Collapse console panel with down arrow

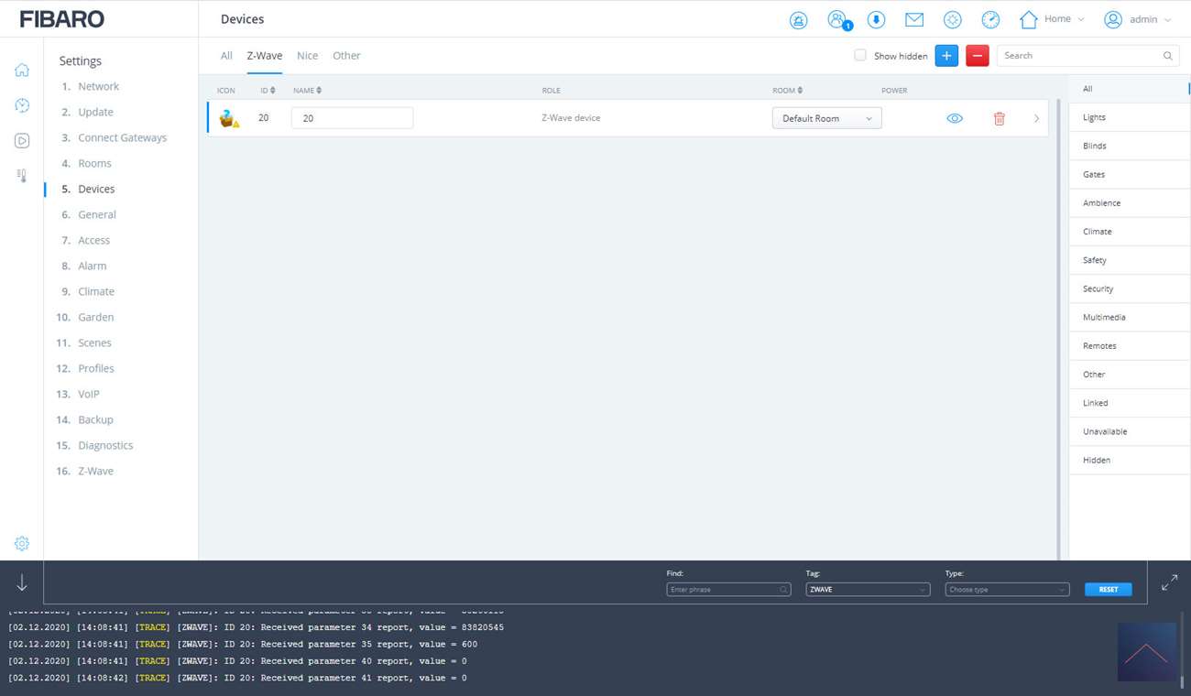[22, 582]
